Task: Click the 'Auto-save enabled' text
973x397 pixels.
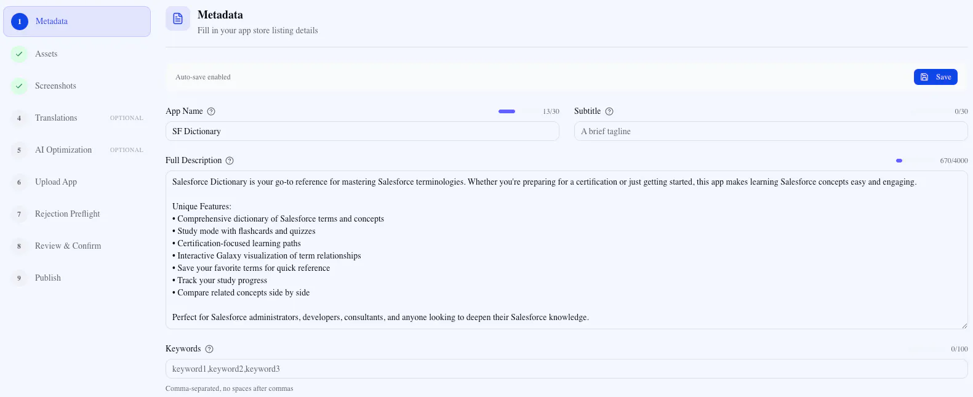Action: 203,77
